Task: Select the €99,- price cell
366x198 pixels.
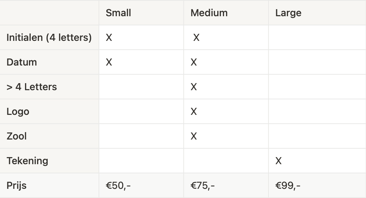Action: [x=288, y=186]
